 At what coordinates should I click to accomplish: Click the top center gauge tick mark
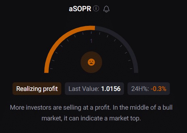(x=91, y=32)
